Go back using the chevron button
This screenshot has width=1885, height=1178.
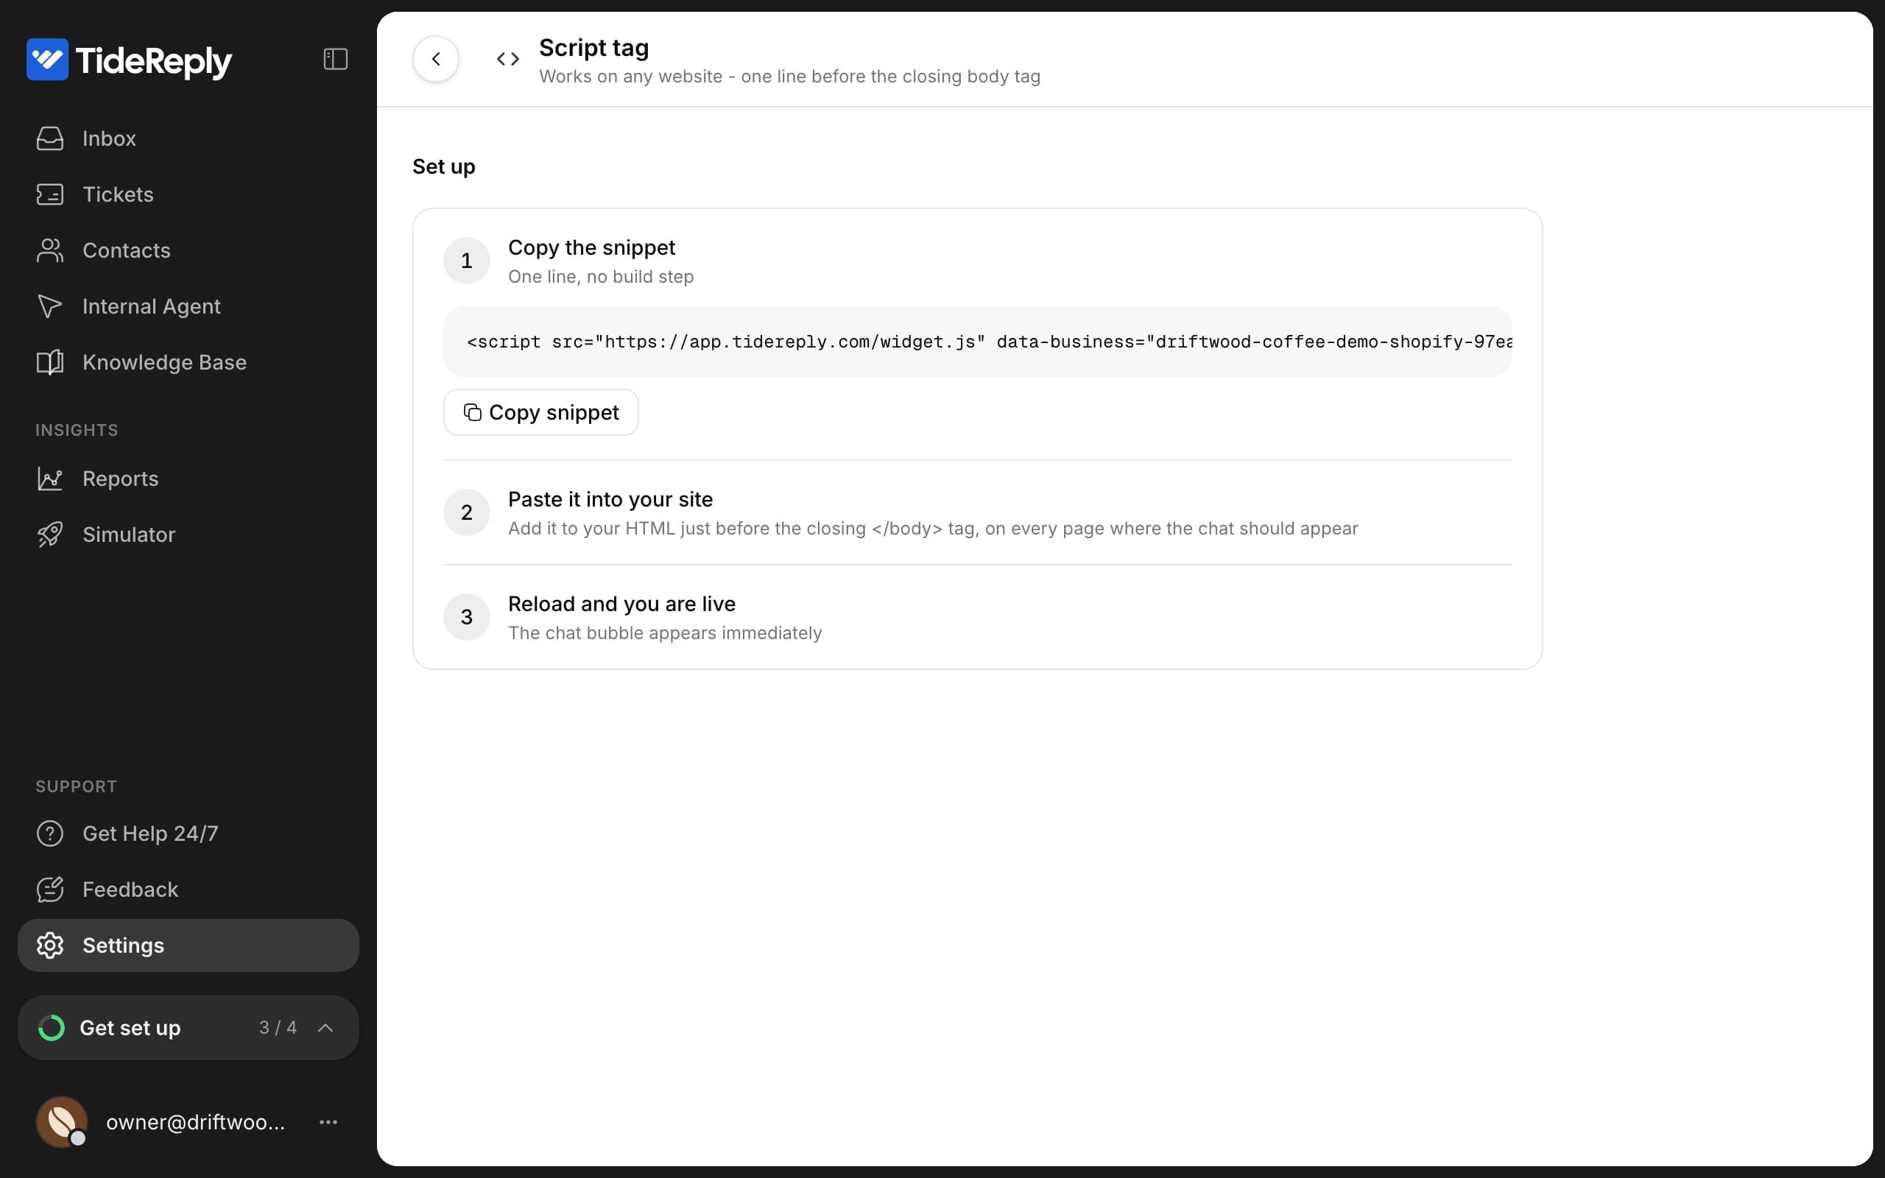point(435,59)
